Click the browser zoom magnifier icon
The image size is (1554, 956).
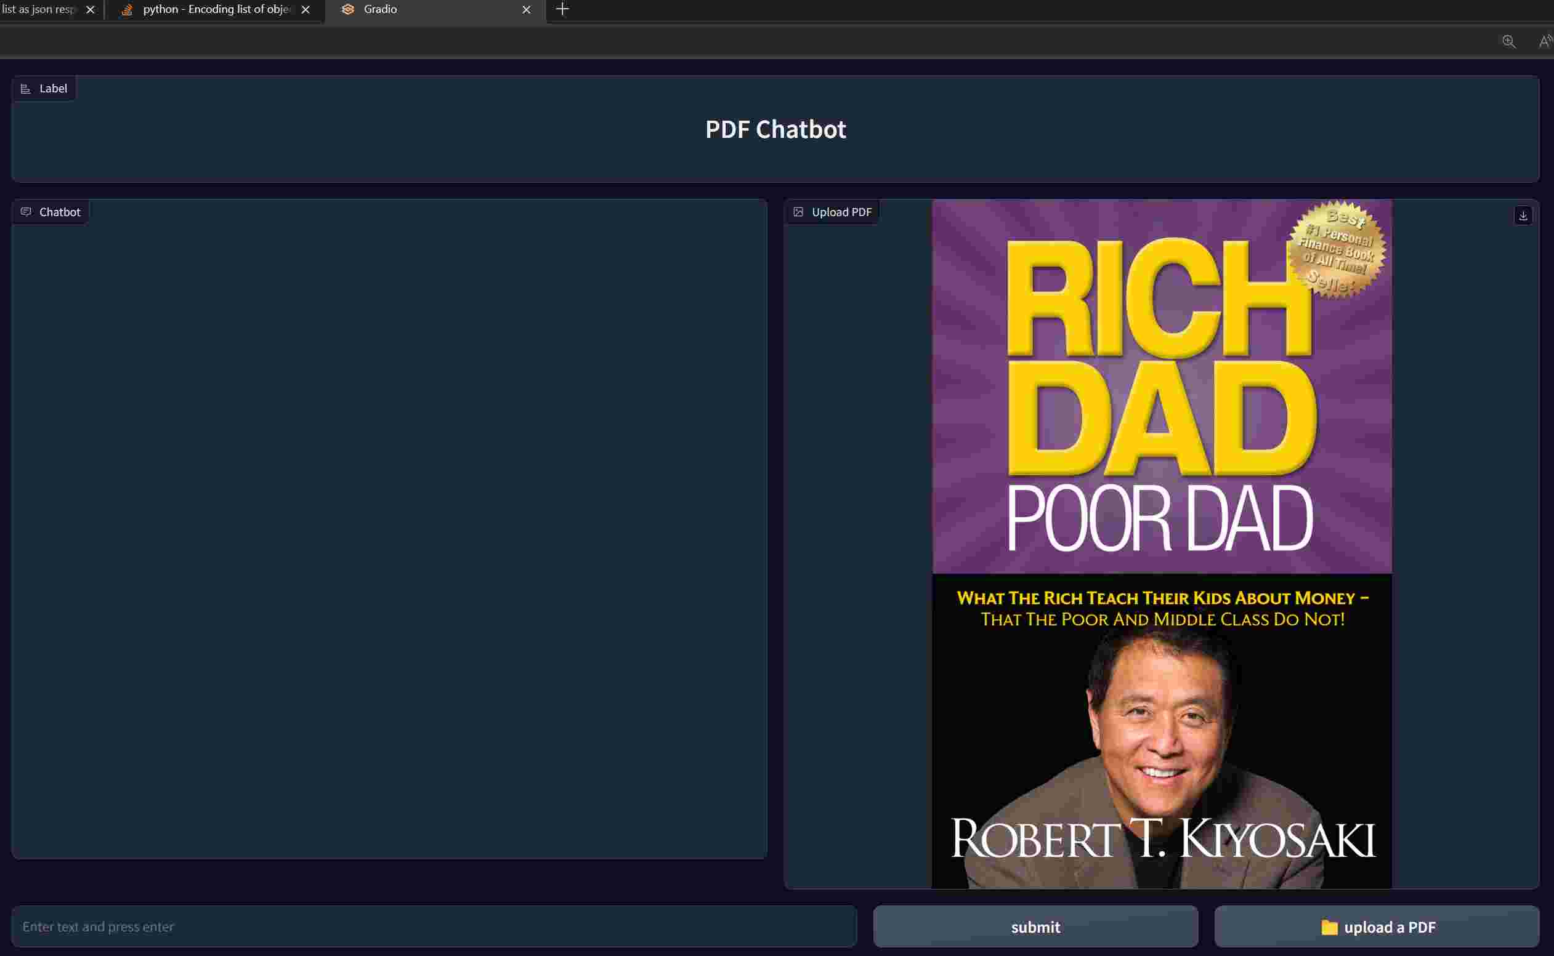tap(1508, 42)
